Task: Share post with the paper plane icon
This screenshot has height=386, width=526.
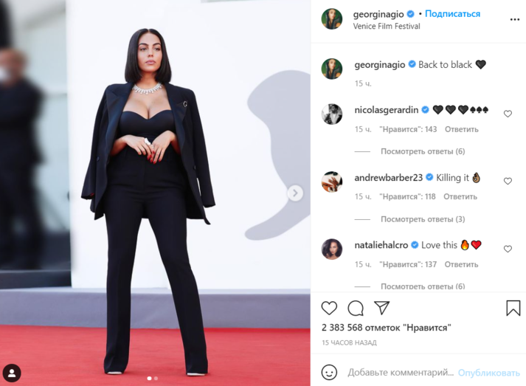Action: click(x=381, y=308)
